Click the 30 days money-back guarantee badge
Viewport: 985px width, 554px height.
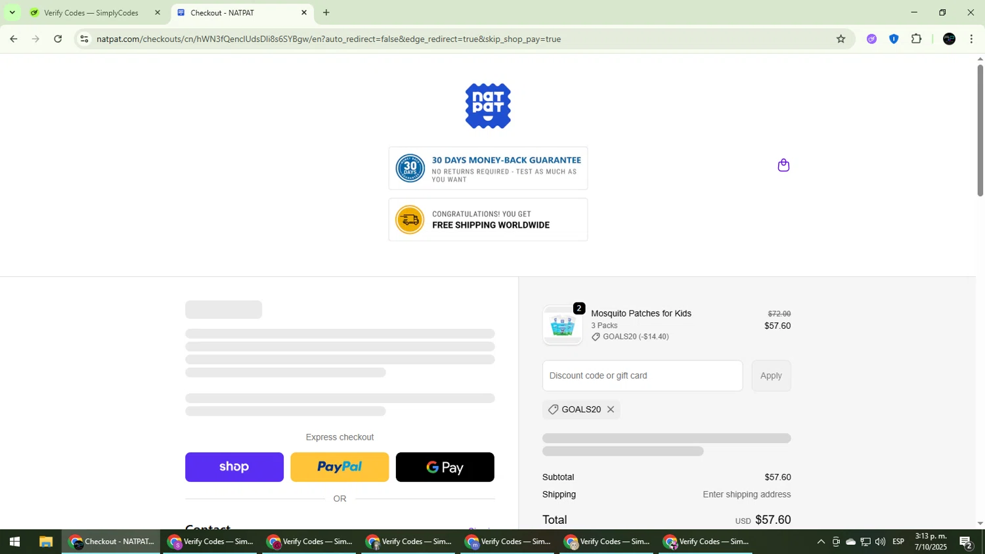(488, 169)
